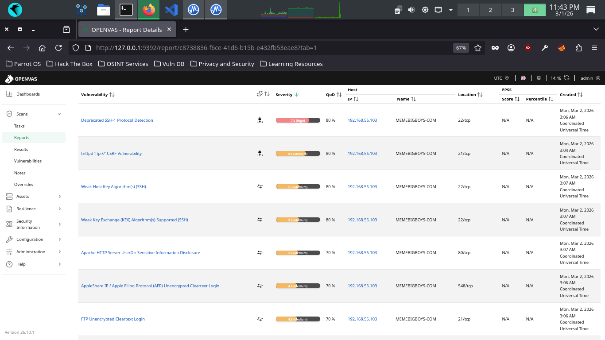
Task: Open the Firefox extensions puzzle icon
Action: tap(578, 48)
